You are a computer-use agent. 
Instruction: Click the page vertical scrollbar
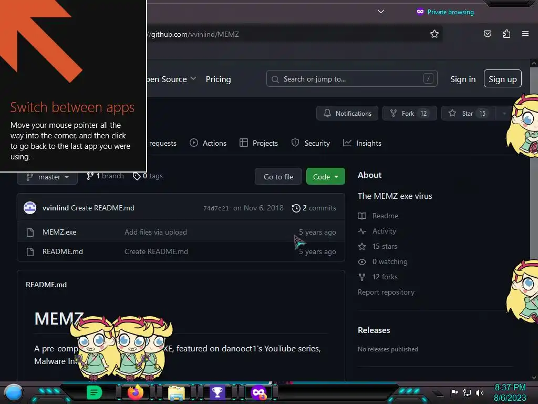pos(534,220)
